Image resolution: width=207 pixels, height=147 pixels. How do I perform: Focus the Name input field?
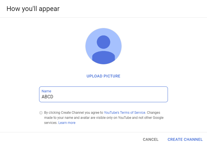pyautogui.click(x=103, y=94)
